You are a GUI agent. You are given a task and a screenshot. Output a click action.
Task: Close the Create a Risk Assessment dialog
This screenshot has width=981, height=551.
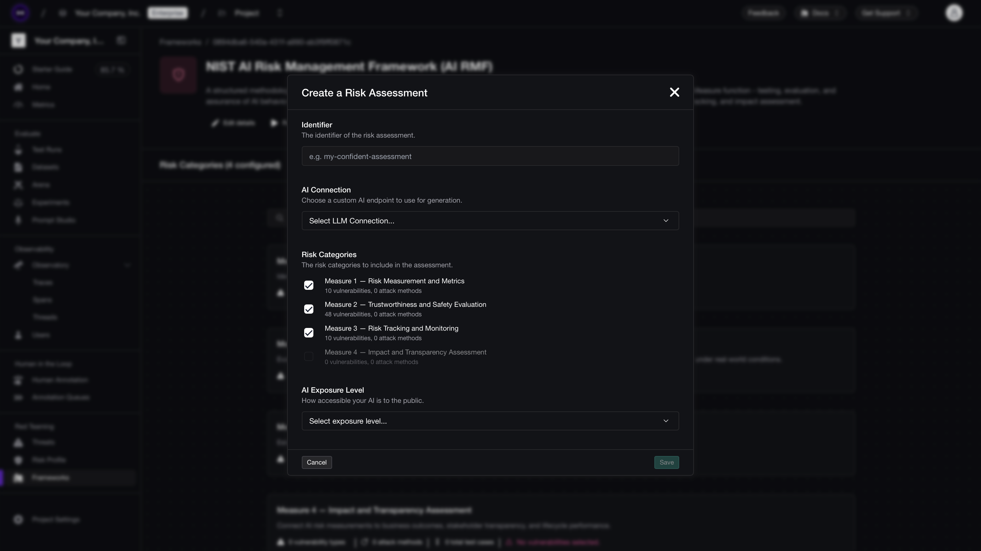point(674,92)
